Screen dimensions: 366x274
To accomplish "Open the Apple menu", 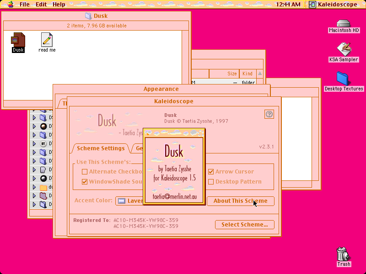I will pyautogui.click(x=11, y=4).
